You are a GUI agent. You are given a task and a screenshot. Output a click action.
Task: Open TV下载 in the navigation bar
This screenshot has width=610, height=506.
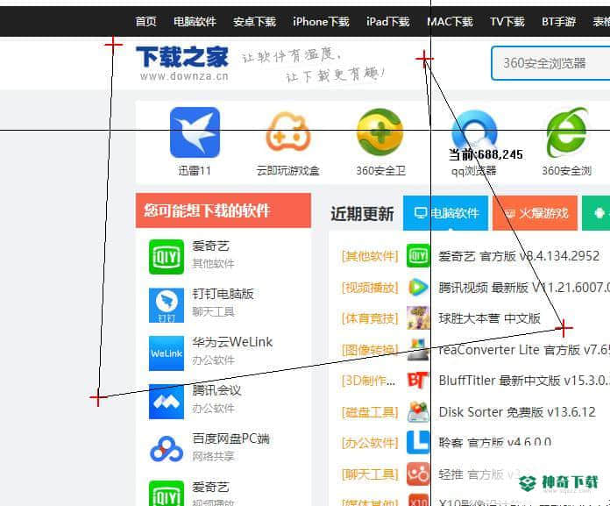click(507, 21)
